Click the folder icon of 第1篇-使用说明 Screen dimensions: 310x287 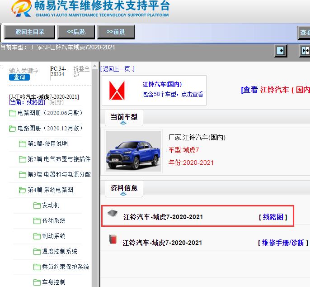[x=22, y=144]
